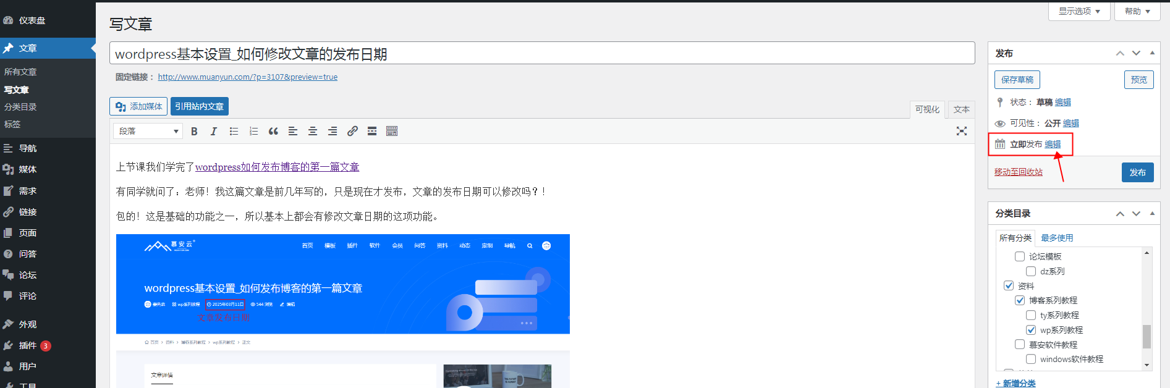Switch to 可视化 visual editor tab
The height and width of the screenshot is (388, 1170).
[x=927, y=109]
